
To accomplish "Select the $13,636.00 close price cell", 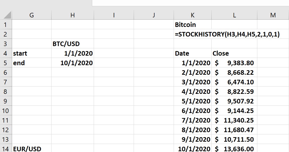I will [234, 149].
